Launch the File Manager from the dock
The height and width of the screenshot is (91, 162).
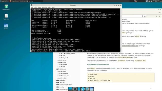[x=79, y=89]
